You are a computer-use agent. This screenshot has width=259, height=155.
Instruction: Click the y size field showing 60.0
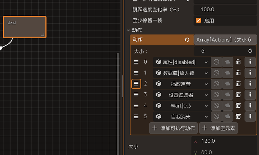point(225,152)
